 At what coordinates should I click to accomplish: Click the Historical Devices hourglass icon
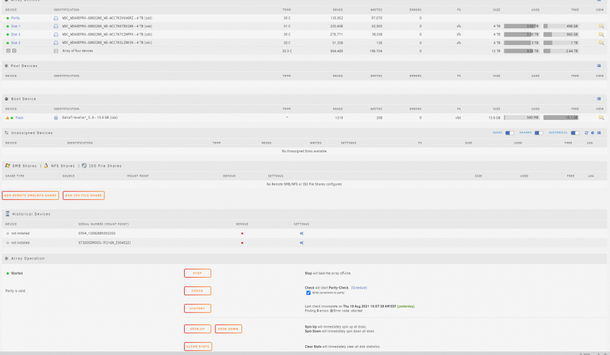click(x=7, y=214)
